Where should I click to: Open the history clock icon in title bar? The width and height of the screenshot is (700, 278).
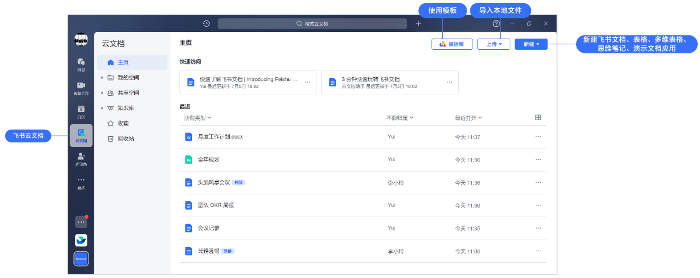206,23
